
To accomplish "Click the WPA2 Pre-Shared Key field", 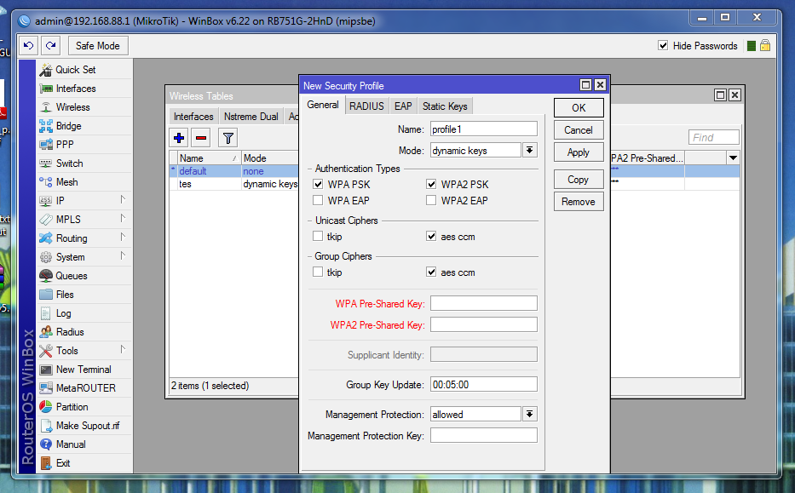I will (484, 324).
